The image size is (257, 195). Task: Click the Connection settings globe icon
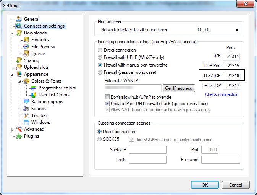click(19, 26)
